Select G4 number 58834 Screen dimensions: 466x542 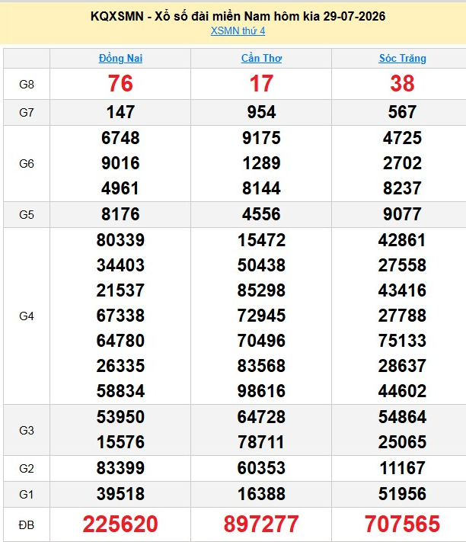pyautogui.click(x=120, y=391)
